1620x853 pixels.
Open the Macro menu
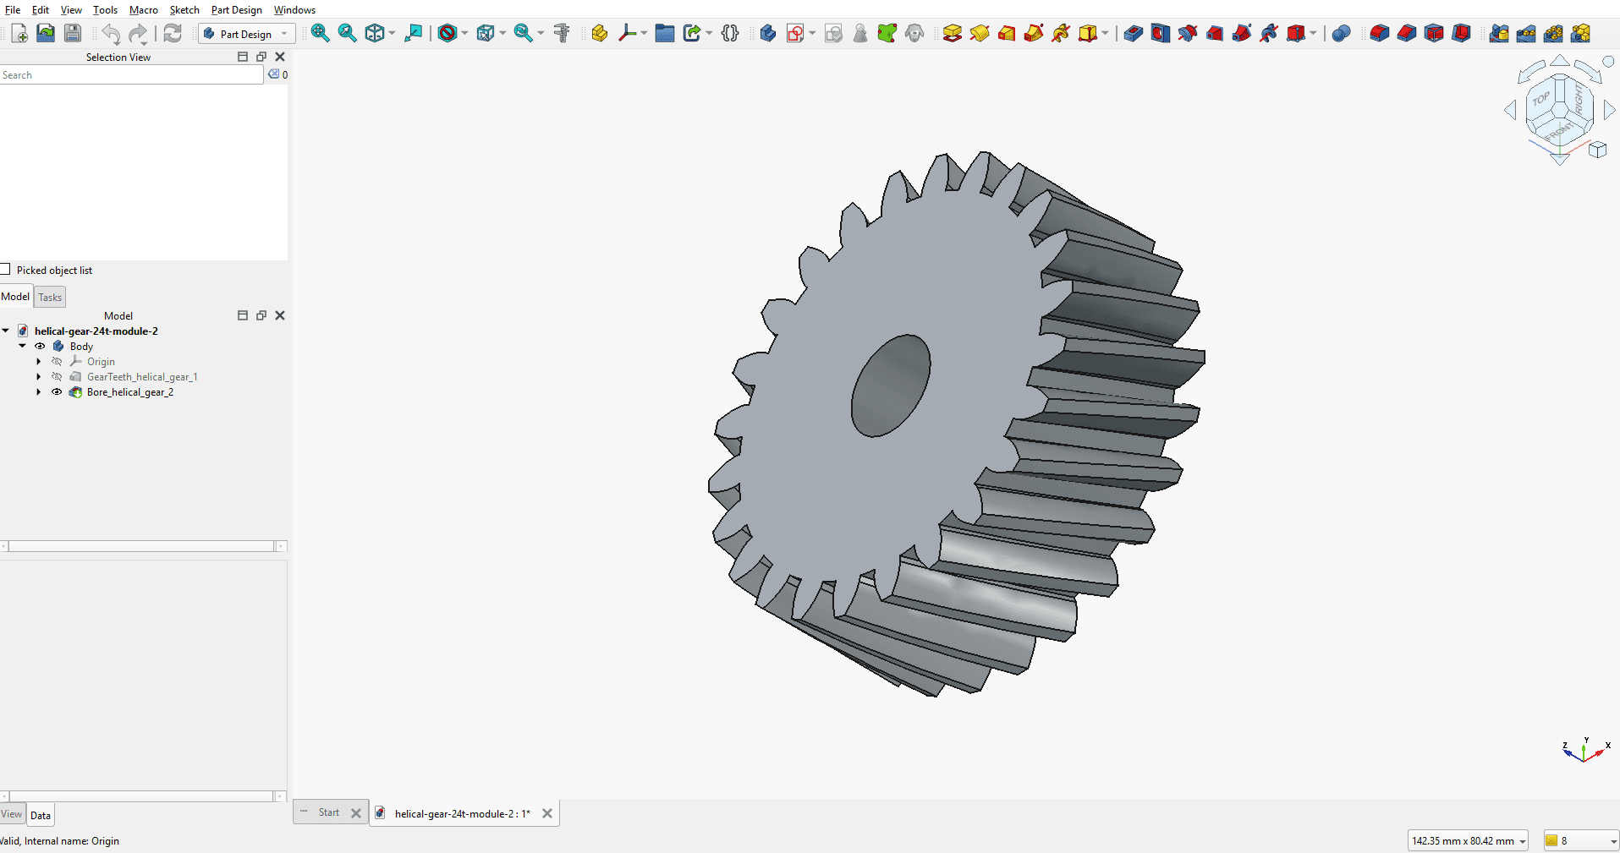(x=144, y=10)
